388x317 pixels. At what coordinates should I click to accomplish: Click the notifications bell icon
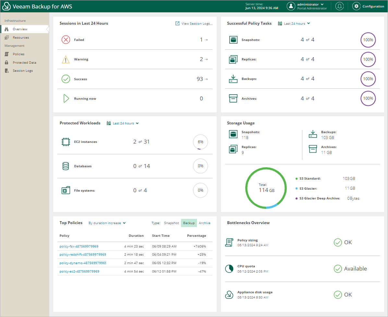point(339,6)
